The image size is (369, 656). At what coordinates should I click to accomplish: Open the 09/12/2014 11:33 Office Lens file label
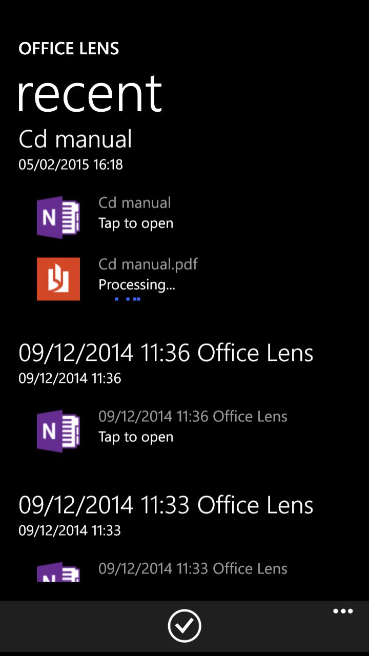click(x=193, y=568)
